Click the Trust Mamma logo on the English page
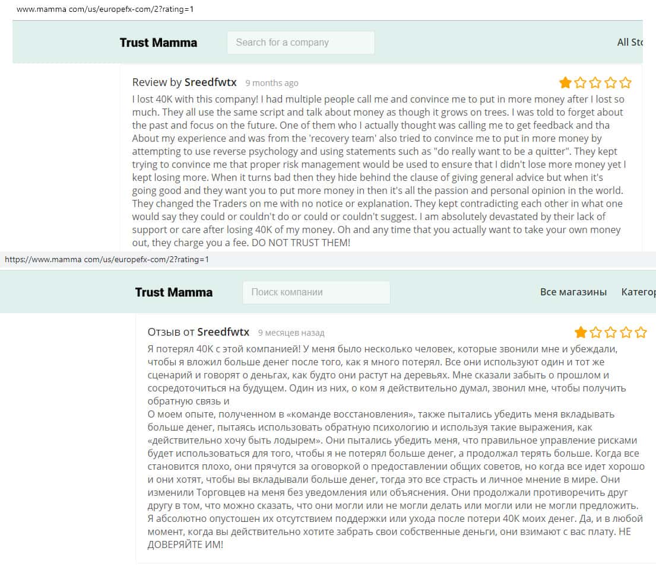The image size is (656, 567). point(159,42)
